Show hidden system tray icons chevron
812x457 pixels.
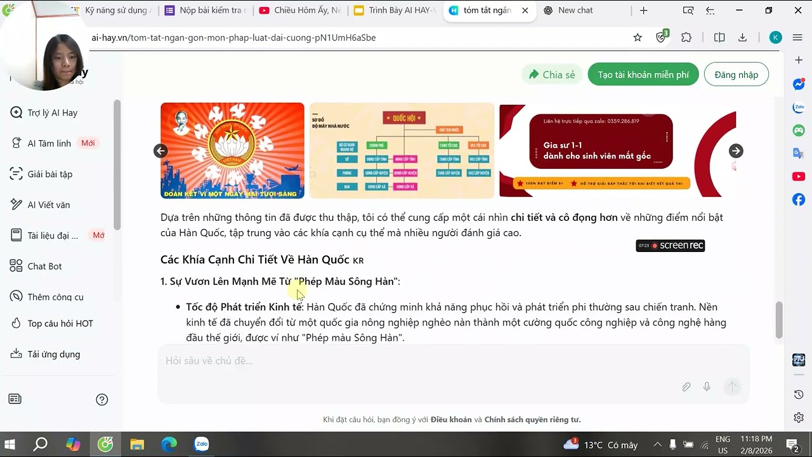click(x=657, y=444)
